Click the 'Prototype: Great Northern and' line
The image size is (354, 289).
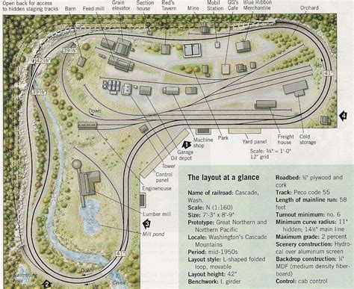227,222
